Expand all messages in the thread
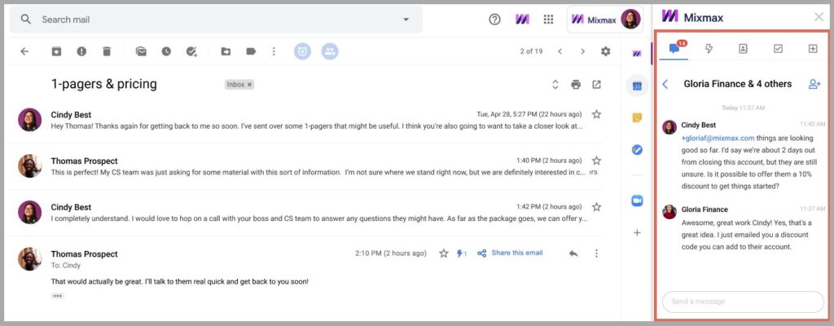 (555, 84)
